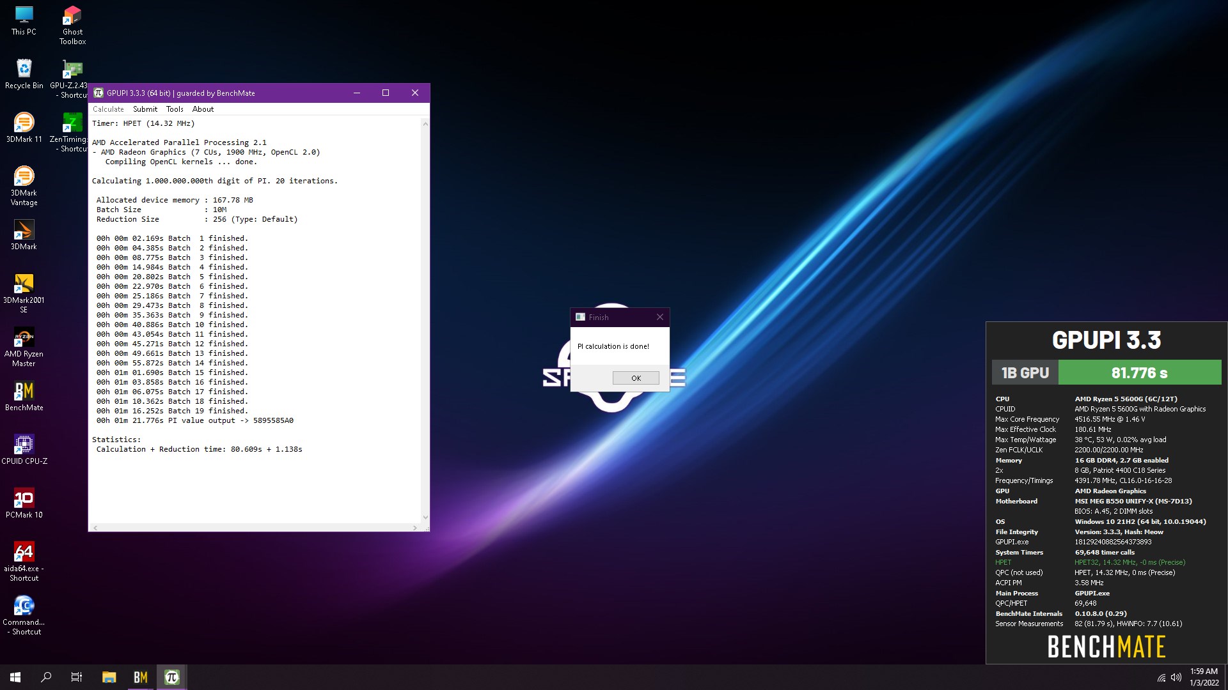
Task: Switch to GPUPI on the taskbar
Action: pyautogui.click(x=171, y=677)
